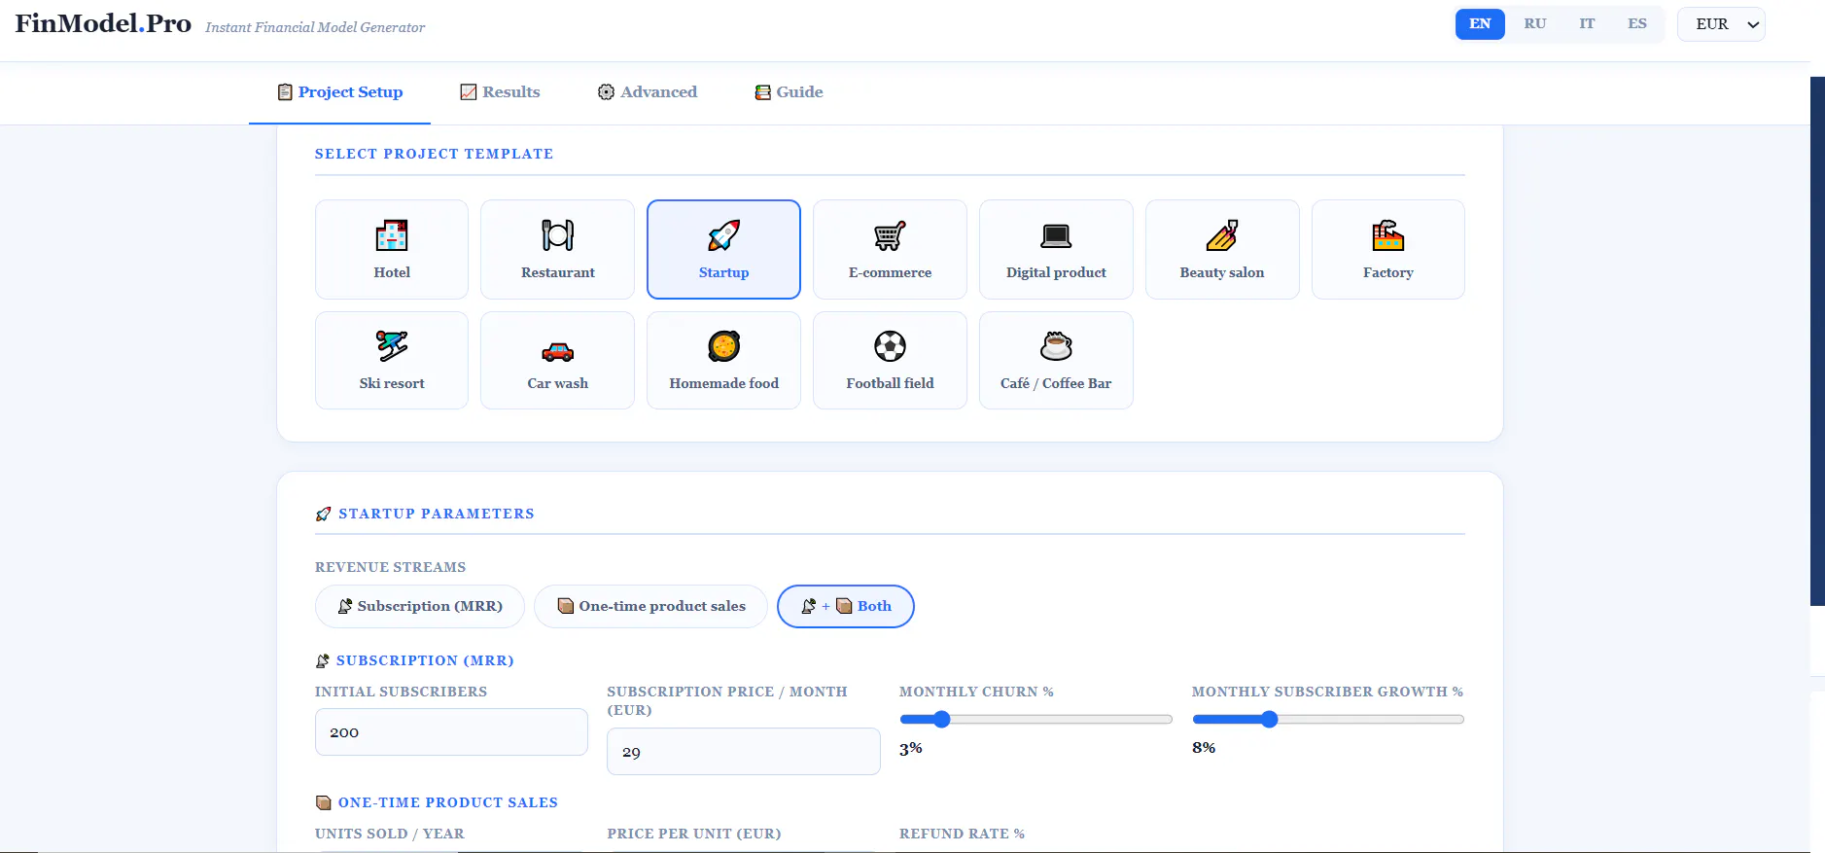Click the E-commerce shopping cart icon
This screenshot has width=1825, height=853.
tap(890, 235)
